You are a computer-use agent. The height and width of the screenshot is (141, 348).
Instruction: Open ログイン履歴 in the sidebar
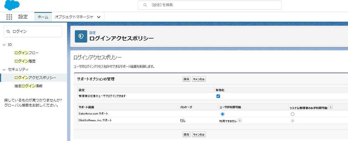25,61
